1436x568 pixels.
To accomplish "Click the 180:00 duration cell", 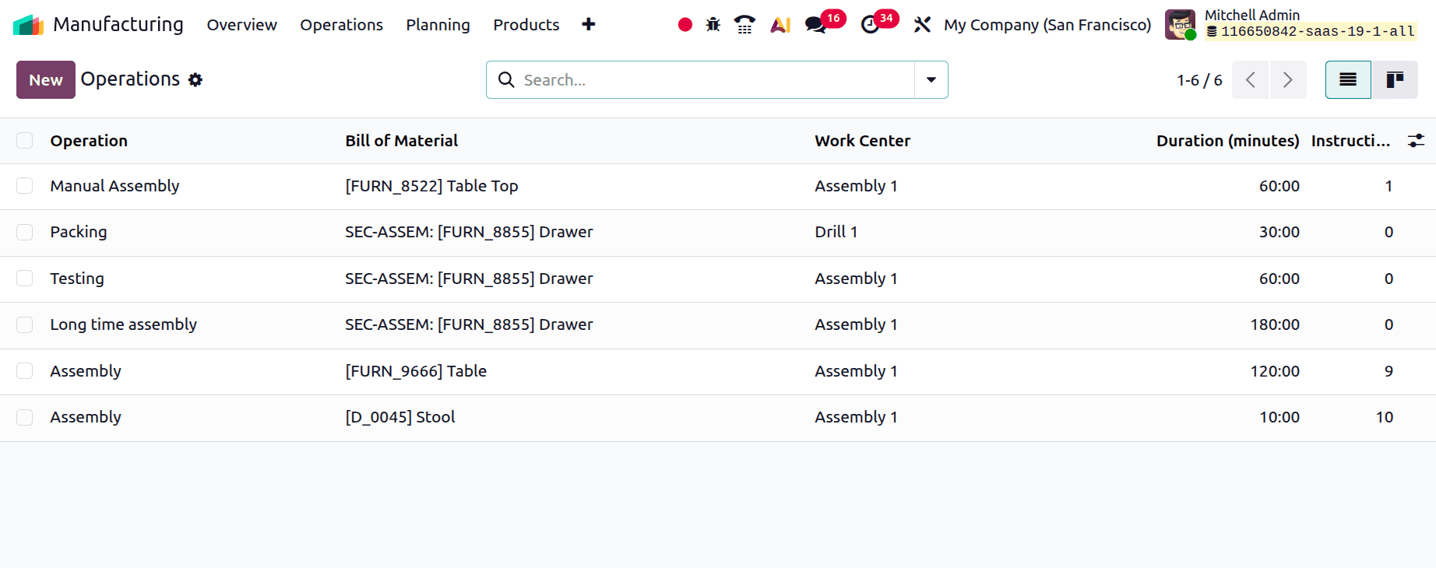I will point(1275,324).
